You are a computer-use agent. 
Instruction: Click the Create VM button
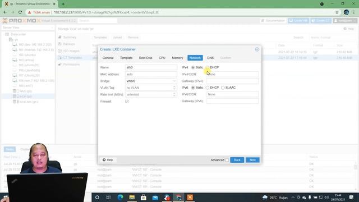(298, 21)
